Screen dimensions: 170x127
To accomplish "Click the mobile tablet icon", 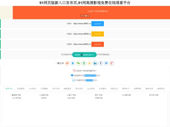I will coord(73,80).
